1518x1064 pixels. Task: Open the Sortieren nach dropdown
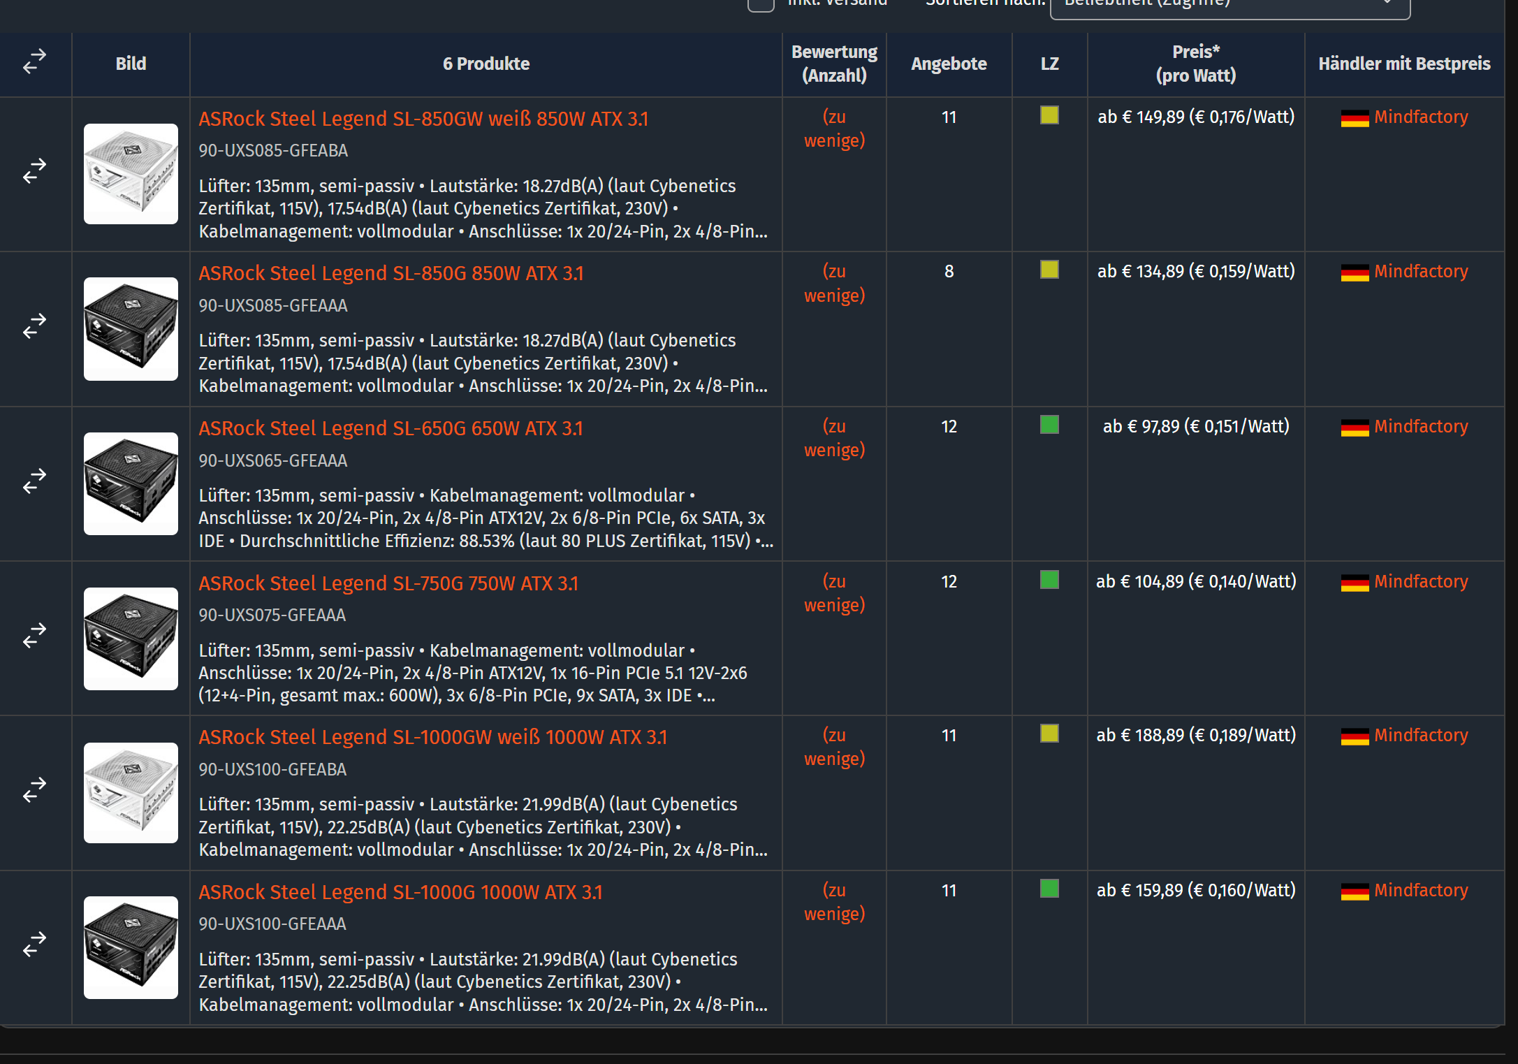(x=1229, y=6)
